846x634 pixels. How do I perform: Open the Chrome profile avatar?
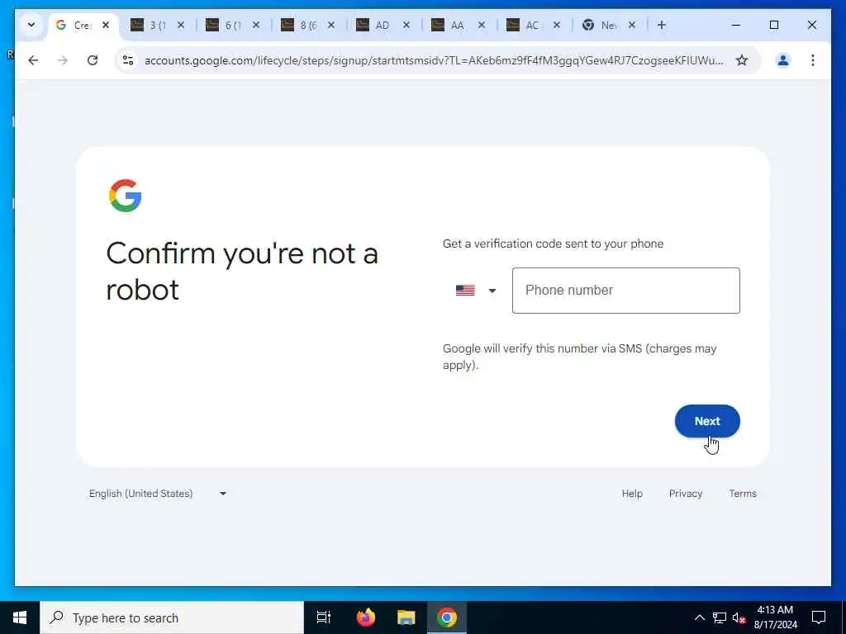pos(783,60)
